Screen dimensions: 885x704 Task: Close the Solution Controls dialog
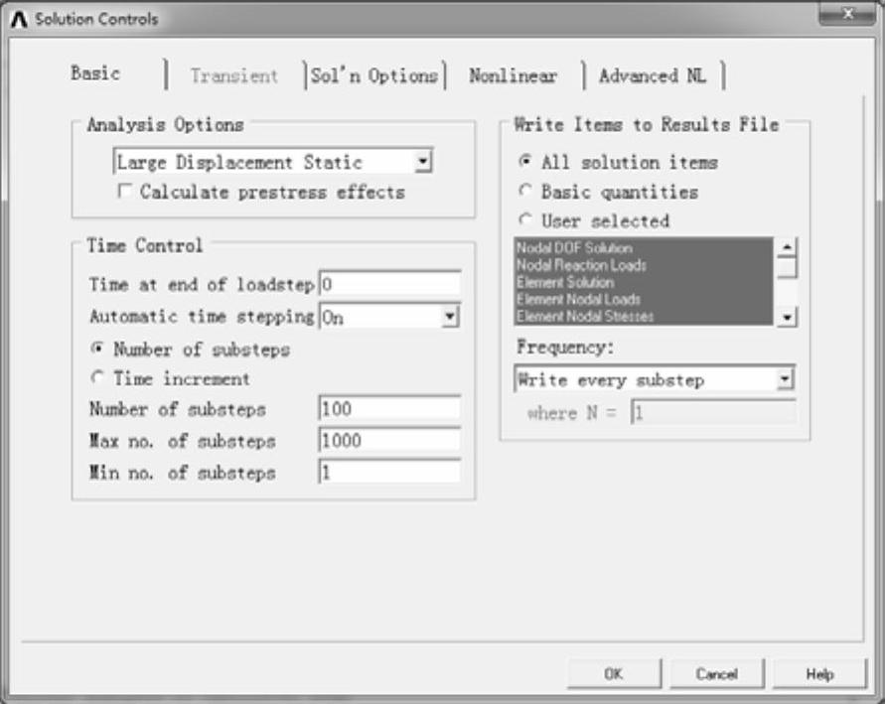pos(846,14)
